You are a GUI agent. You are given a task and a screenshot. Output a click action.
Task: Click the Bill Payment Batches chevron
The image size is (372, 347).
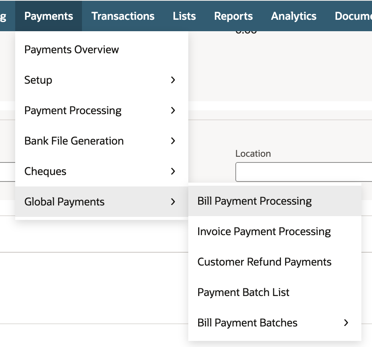click(x=346, y=323)
